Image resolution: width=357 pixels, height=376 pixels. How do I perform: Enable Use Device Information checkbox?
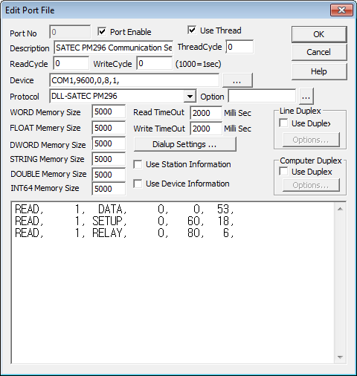[138, 184]
